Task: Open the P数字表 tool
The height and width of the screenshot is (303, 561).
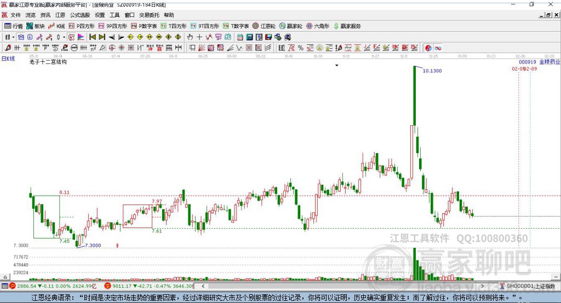Action: click(x=144, y=26)
